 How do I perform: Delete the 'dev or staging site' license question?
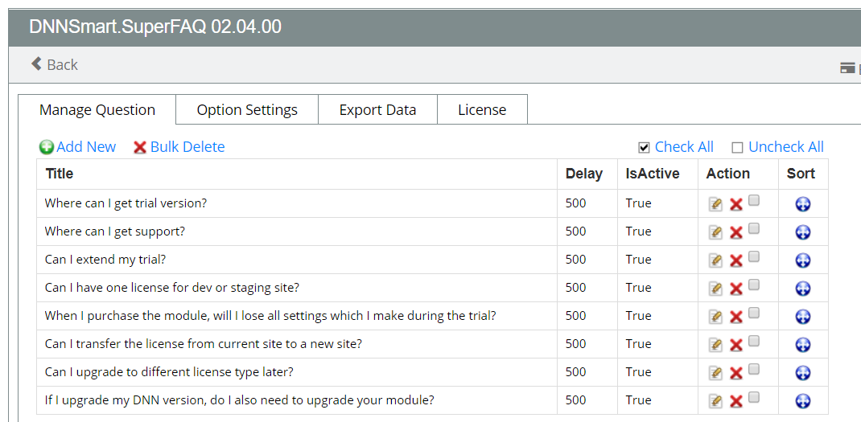pyautogui.click(x=735, y=289)
